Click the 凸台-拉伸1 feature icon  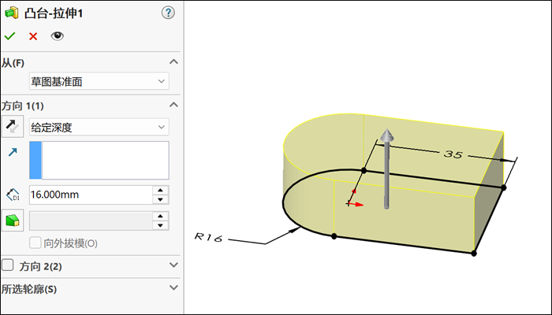tap(11, 13)
